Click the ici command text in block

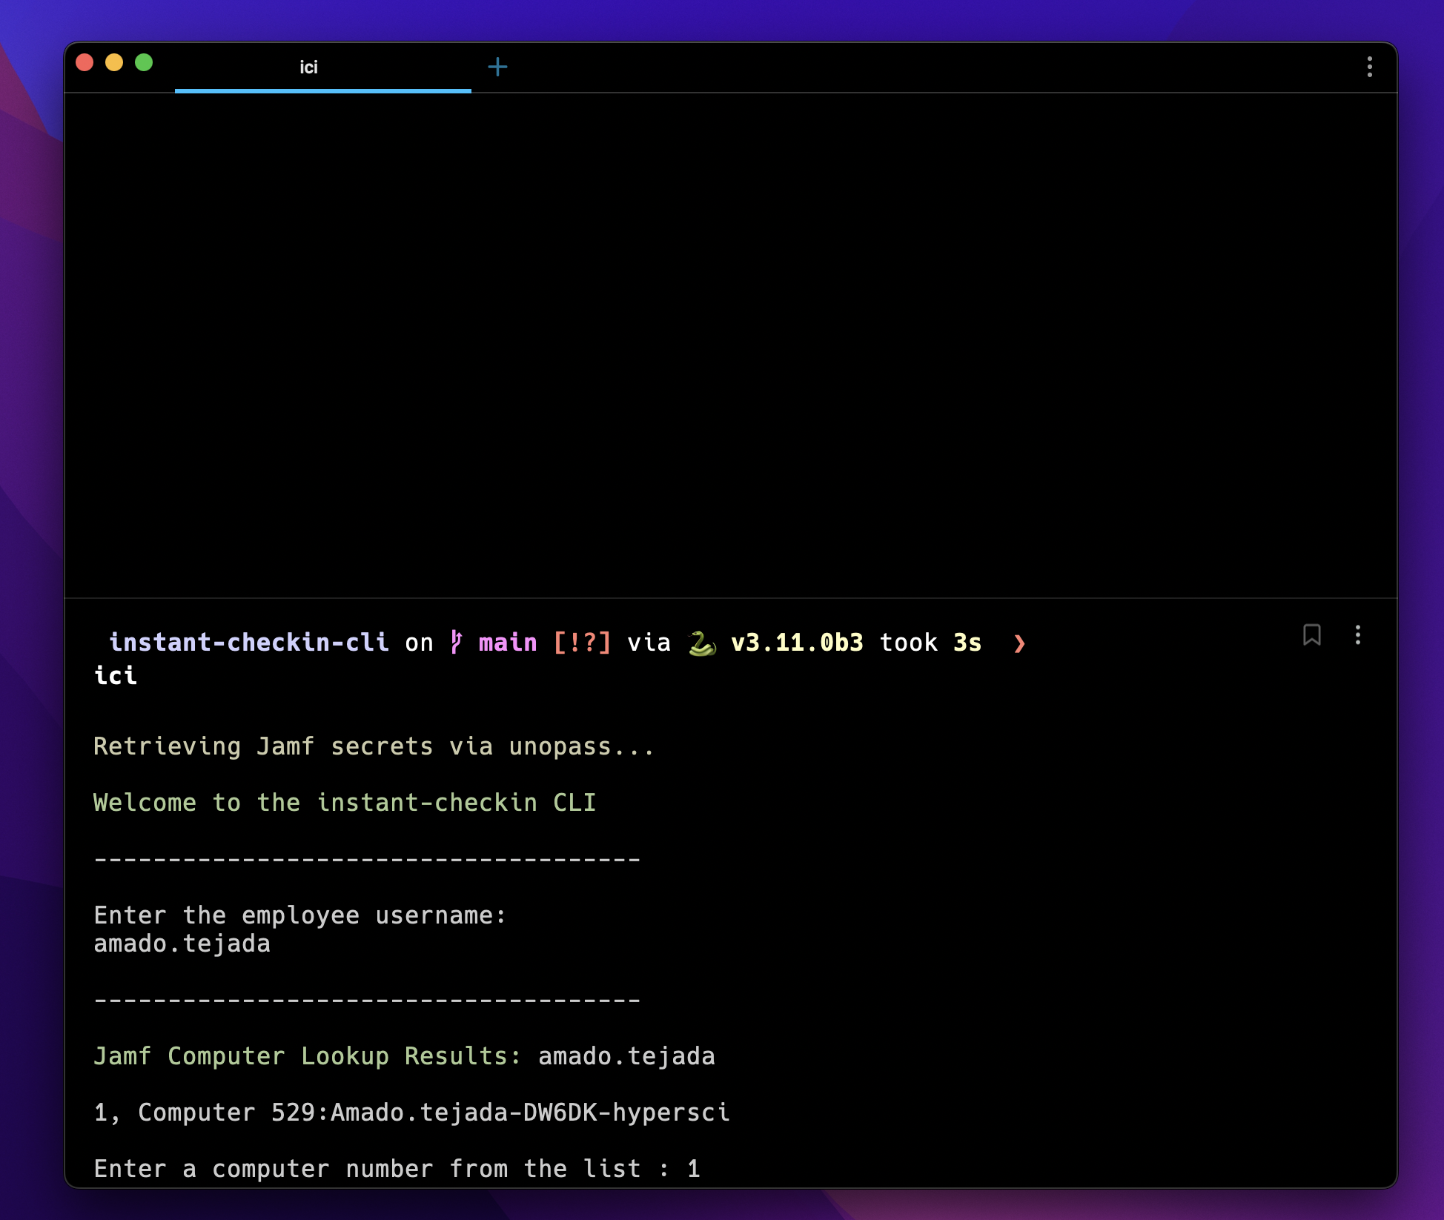pyautogui.click(x=116, y=675)
